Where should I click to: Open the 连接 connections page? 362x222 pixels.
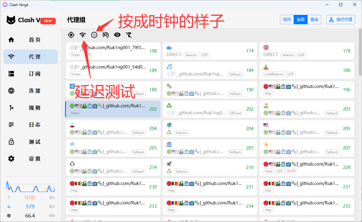[30, 91]
